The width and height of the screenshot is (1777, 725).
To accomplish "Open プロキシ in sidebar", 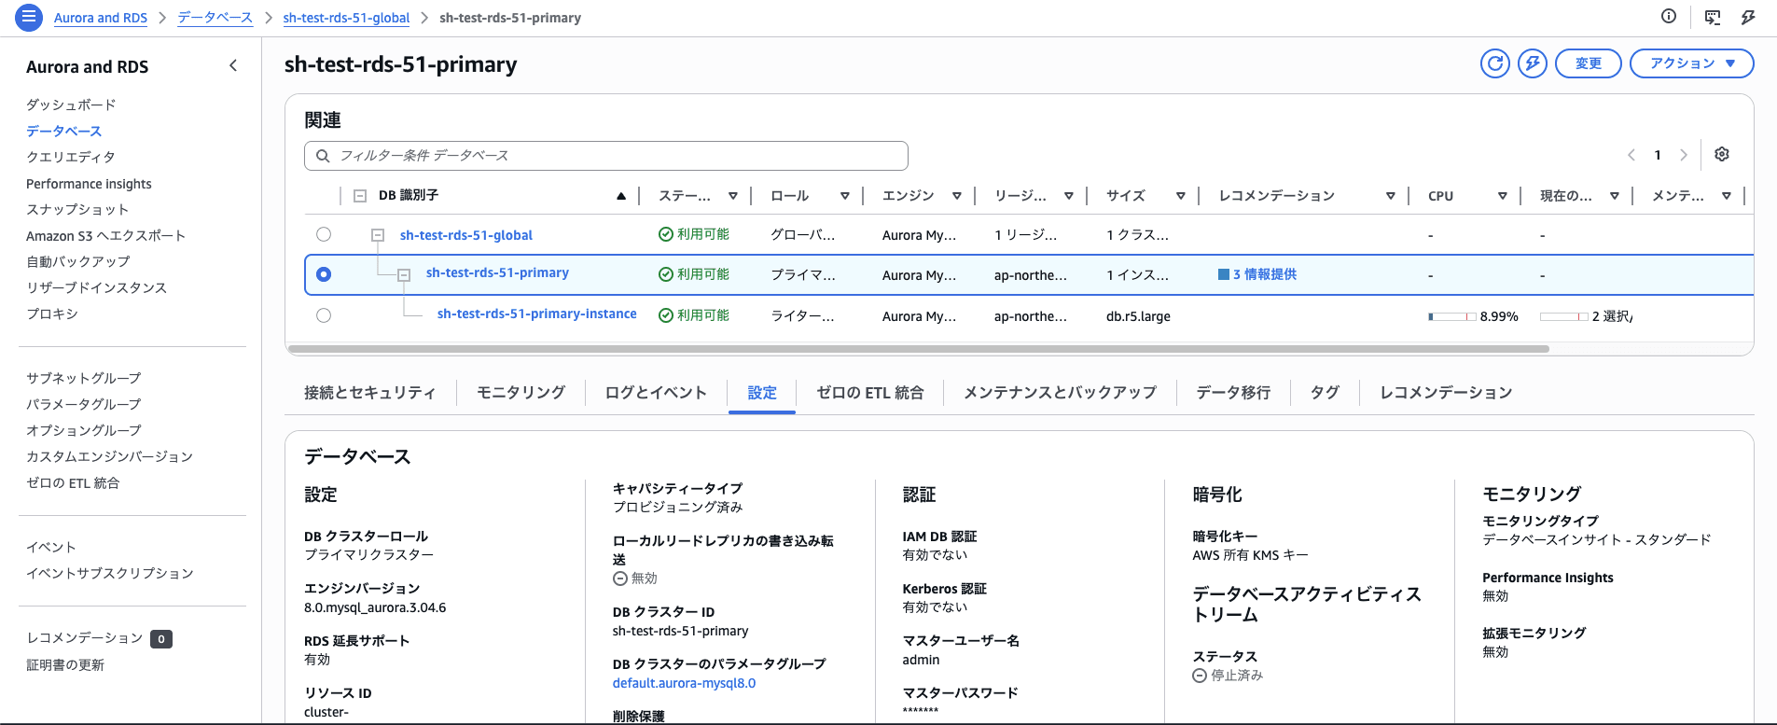I will [x=52, y=314].
